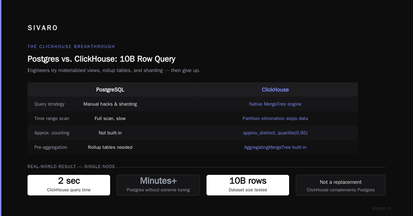The image size is (413, 216).
Task: Select 'THE CLICKHOUSE BREAKTHROUGH' label
Action: (71, 47)
